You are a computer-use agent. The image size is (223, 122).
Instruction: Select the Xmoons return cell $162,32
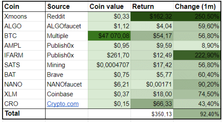click(152, 17)
